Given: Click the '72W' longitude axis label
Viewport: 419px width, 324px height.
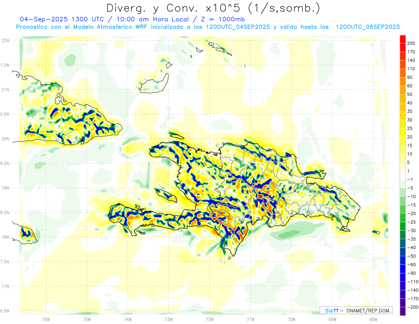Looking at the screenshot, I should pyautogui.click(x=209, y=319).
